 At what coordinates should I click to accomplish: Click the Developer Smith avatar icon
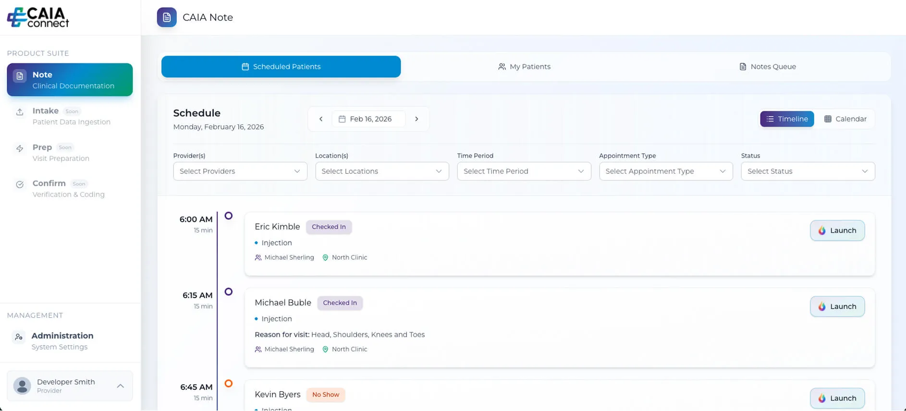click(x=22, y=386)
